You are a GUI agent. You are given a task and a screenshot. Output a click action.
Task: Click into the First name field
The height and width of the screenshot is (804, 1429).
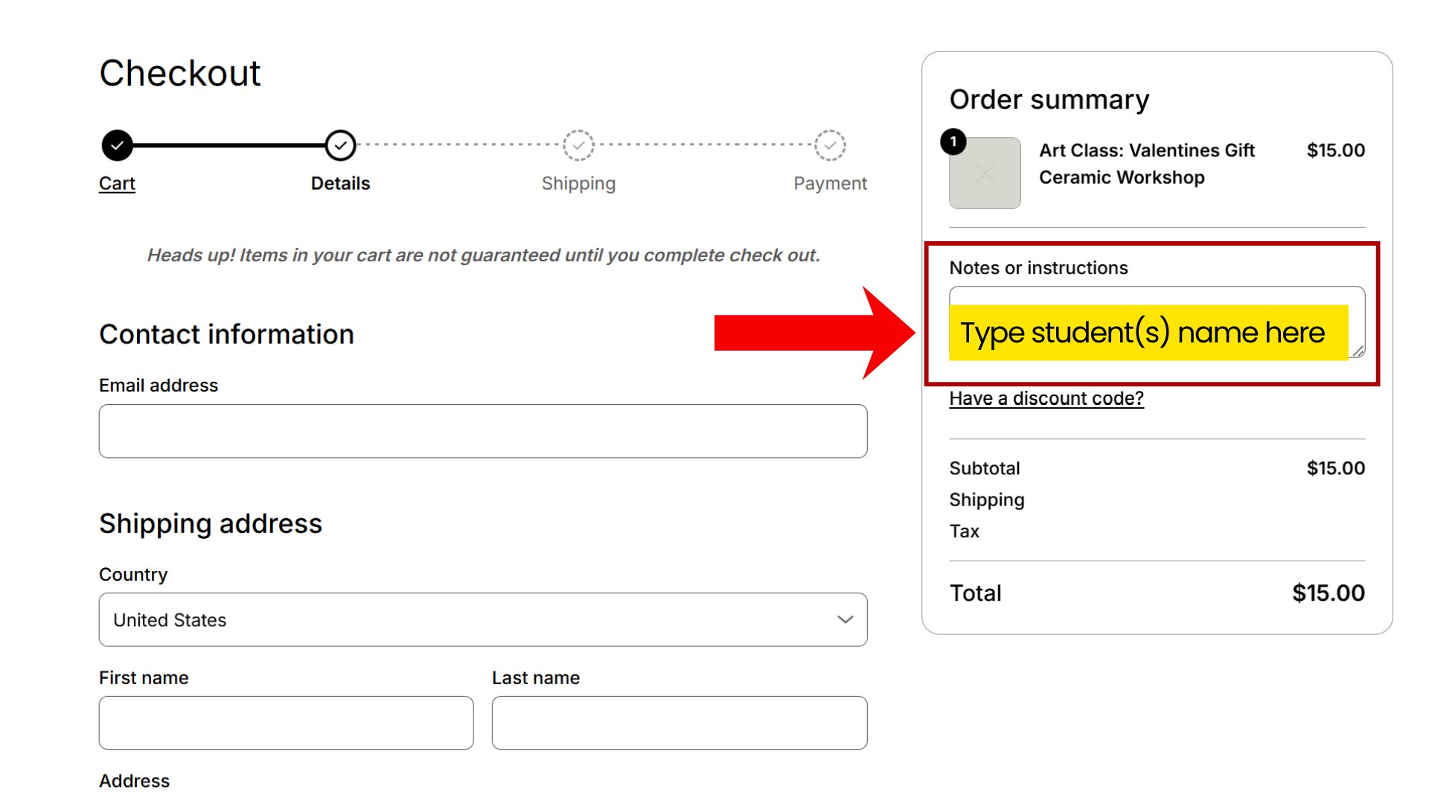click(x=286, y=723)
